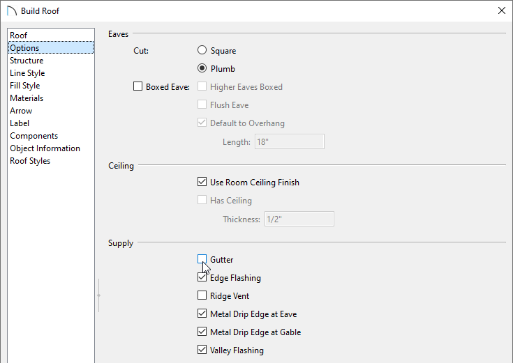Enable the Boxed Eave checkbox
513x363 pixels.
[x=137, y=87]
